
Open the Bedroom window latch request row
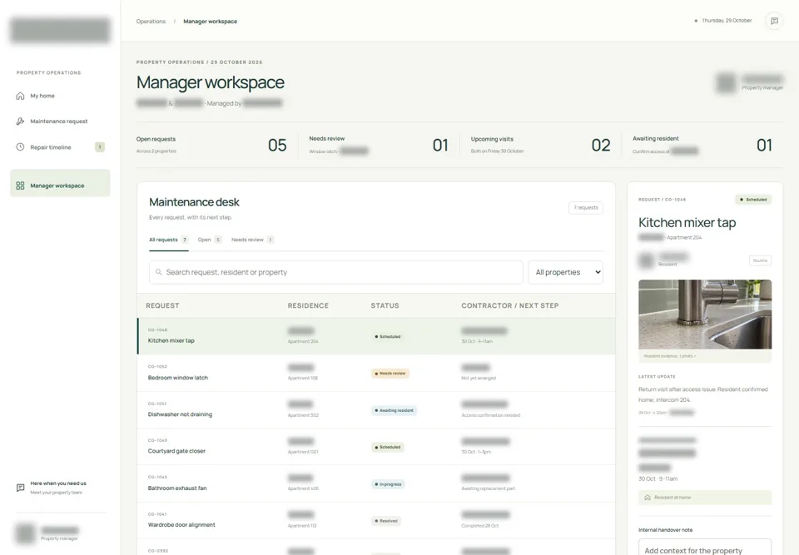[376, 373]
